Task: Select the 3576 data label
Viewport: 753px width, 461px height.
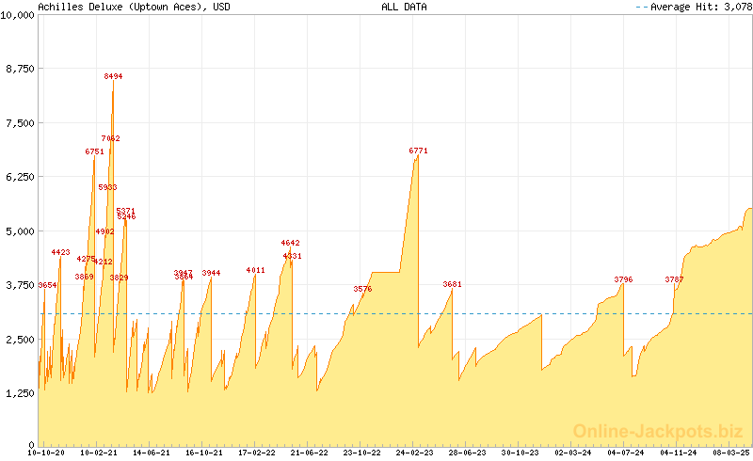Action: click(x=362, y=289)
